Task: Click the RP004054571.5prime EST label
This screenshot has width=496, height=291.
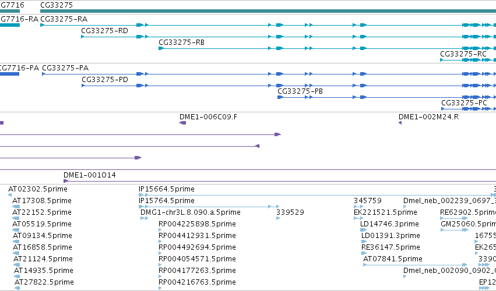Action: coord(198,259)
